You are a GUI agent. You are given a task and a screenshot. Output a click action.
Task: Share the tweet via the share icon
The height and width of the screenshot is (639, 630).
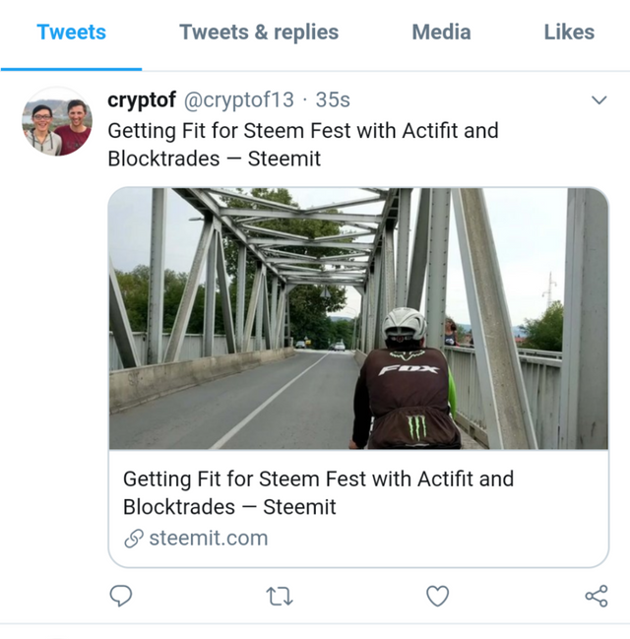click(x=597, y=597)
